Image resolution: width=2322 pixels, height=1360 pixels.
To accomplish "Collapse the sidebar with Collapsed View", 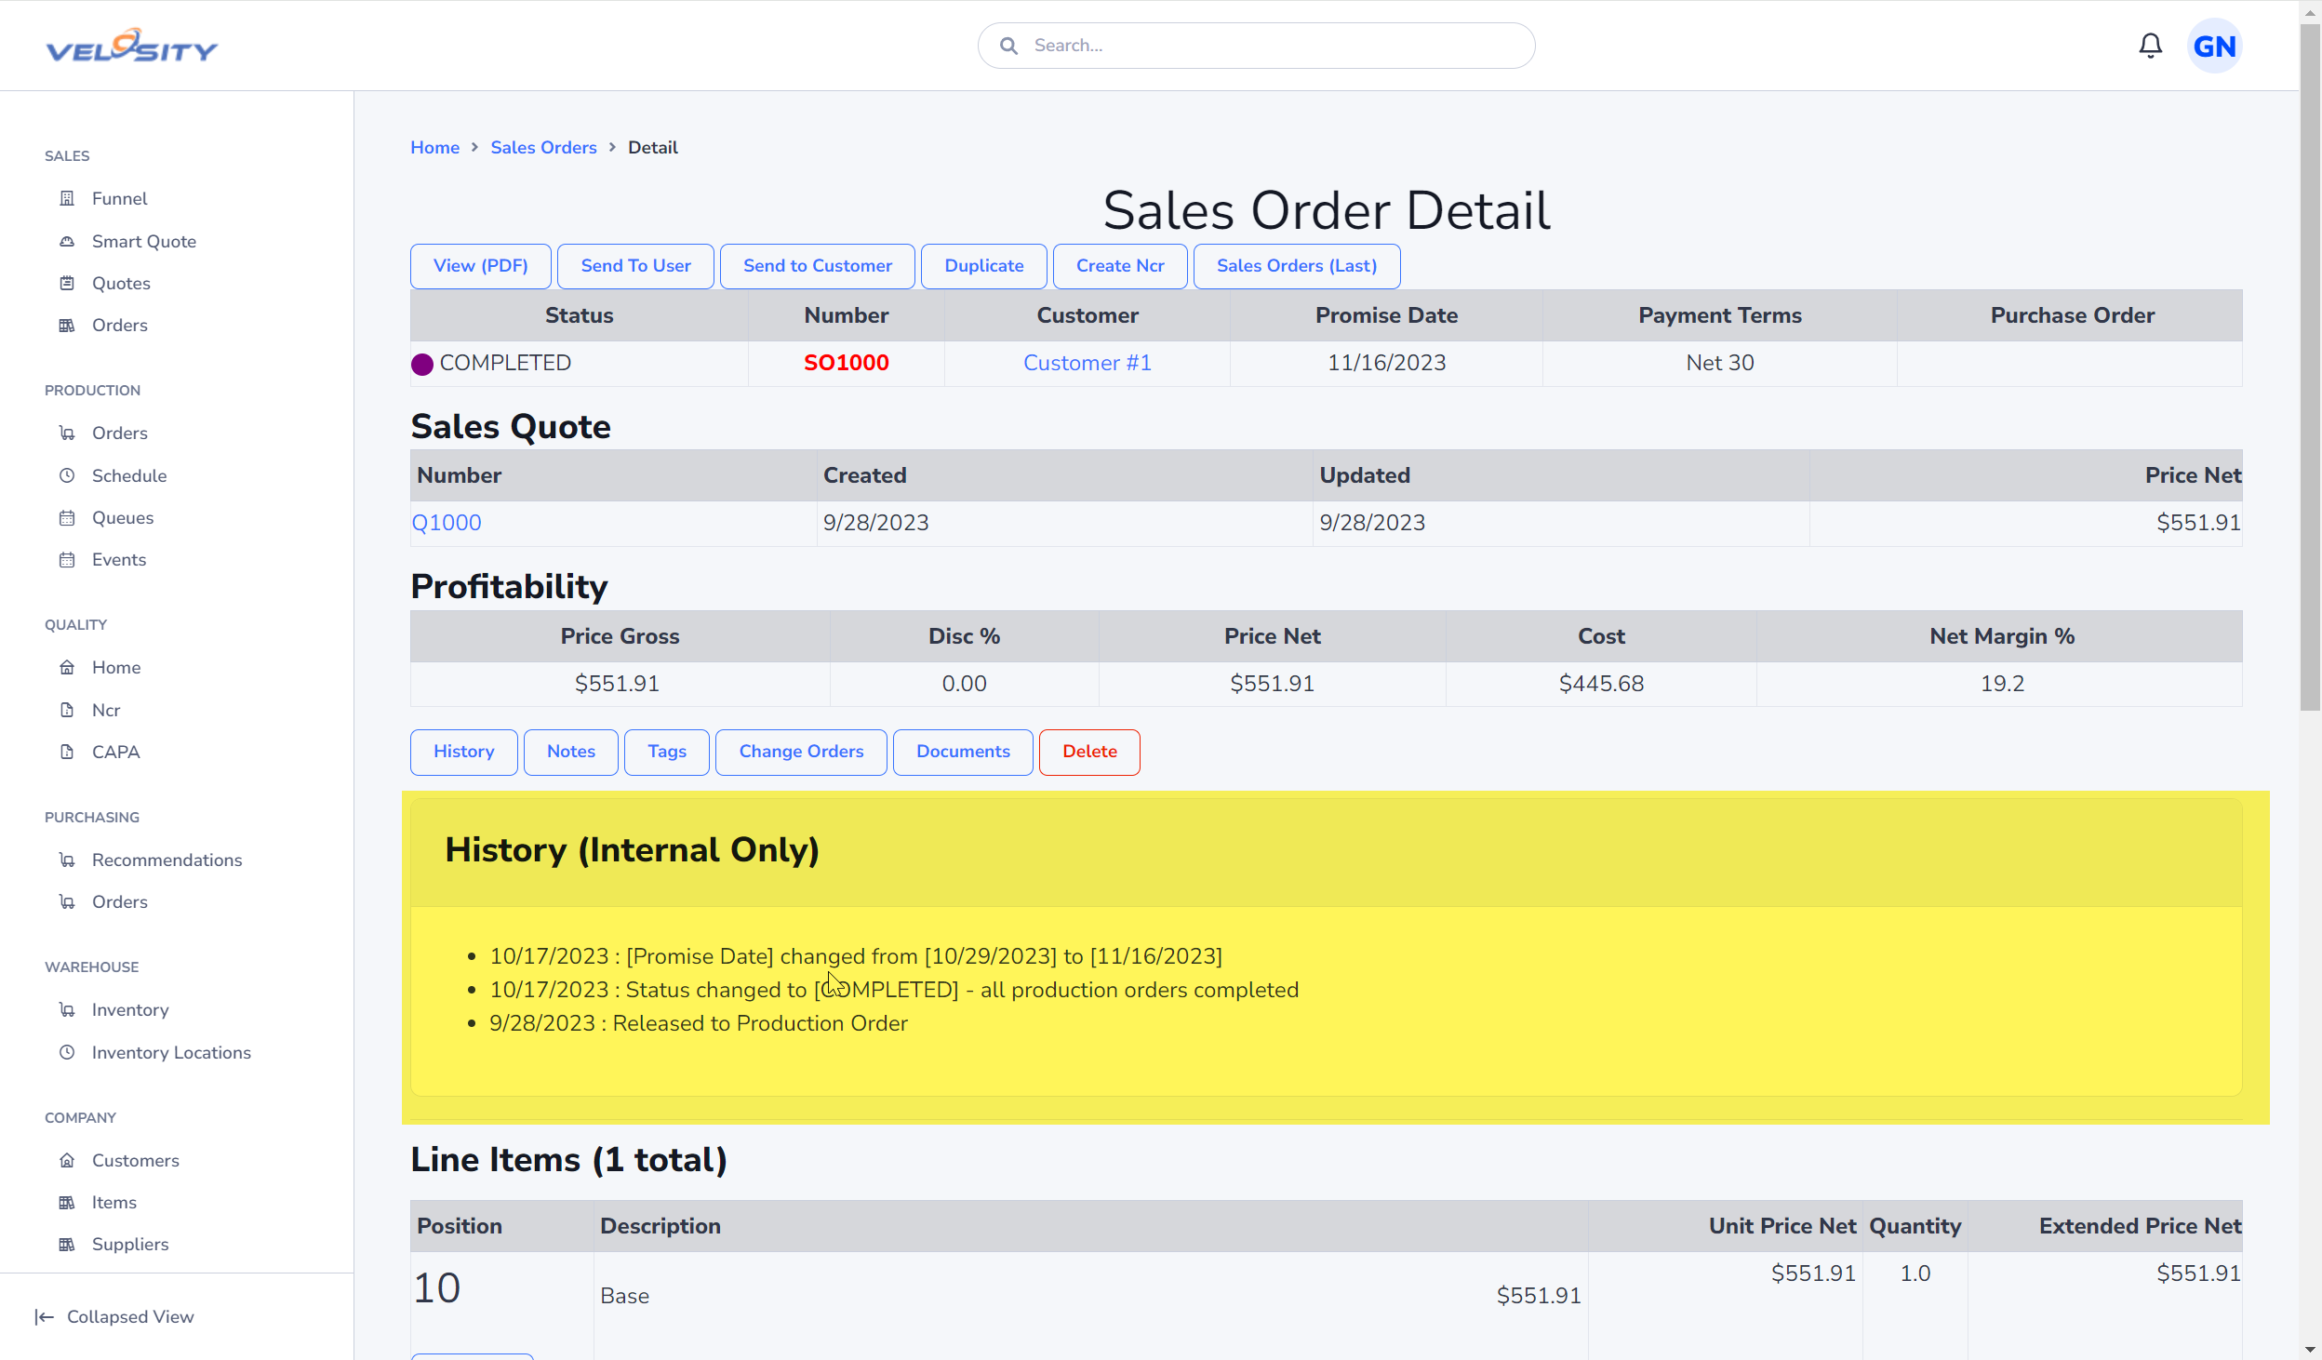I will [114, 1316].
